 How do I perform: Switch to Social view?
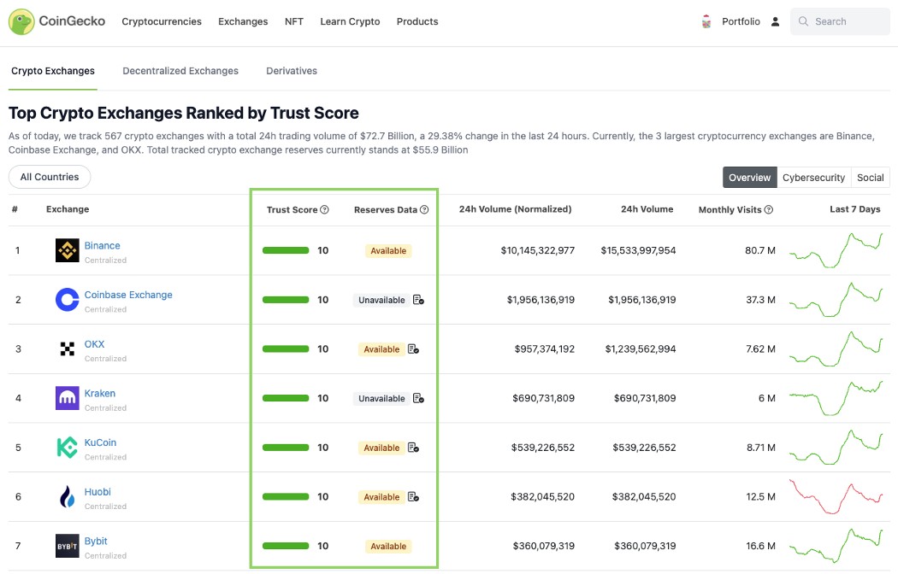[x=870, y=177]
